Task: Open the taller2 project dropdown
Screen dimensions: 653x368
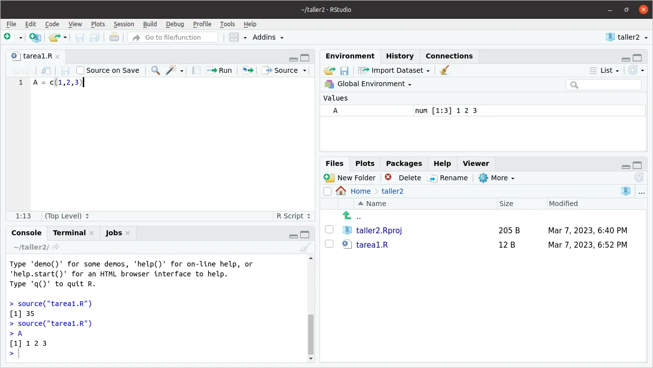Action: 626,37
